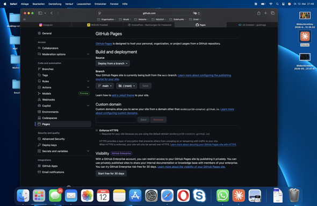Open System Settings from the Dock
Viewport: 317px width, 206px height.
pos(151,196)
